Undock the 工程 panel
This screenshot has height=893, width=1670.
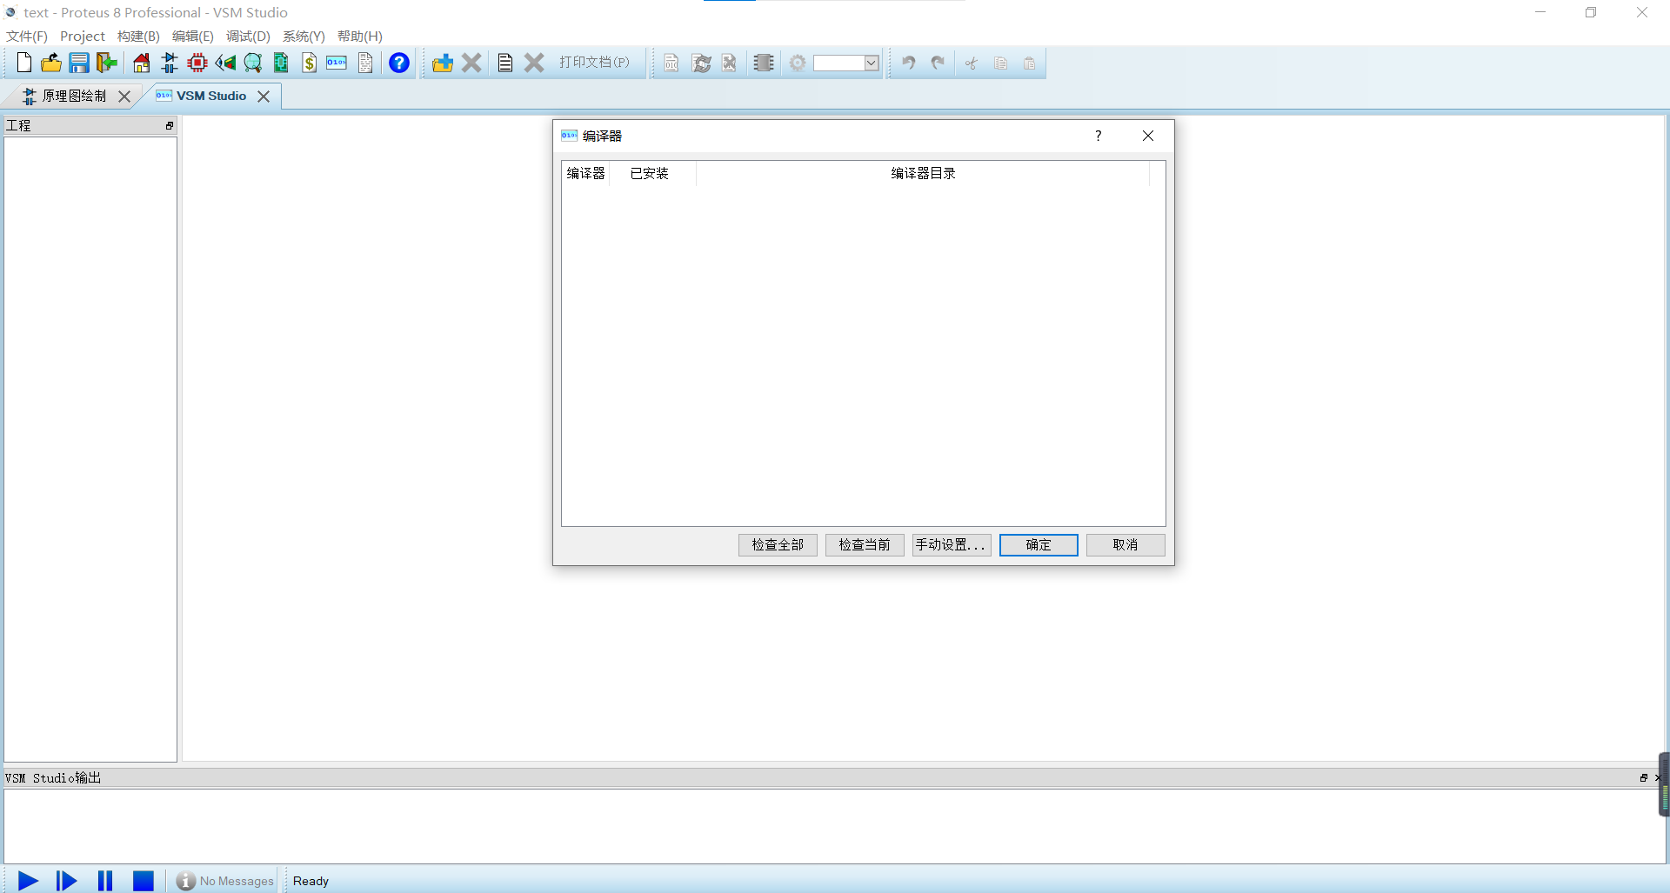click(170, 126)
